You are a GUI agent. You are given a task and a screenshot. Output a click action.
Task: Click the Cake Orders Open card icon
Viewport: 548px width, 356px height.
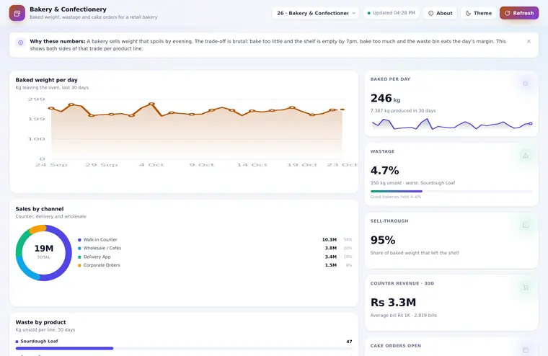(525, 350)
